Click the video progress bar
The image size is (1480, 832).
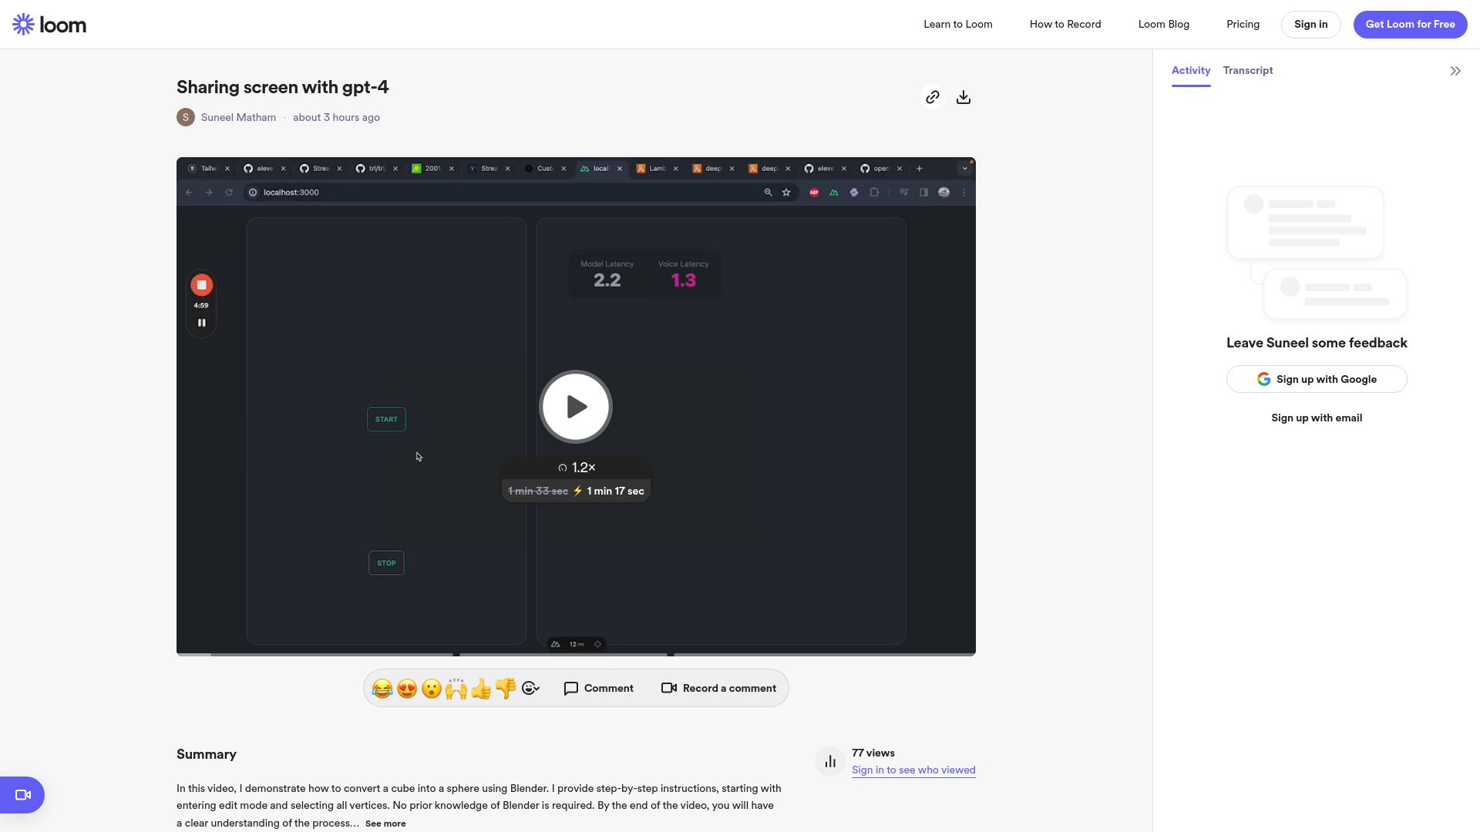coord(576,654)
